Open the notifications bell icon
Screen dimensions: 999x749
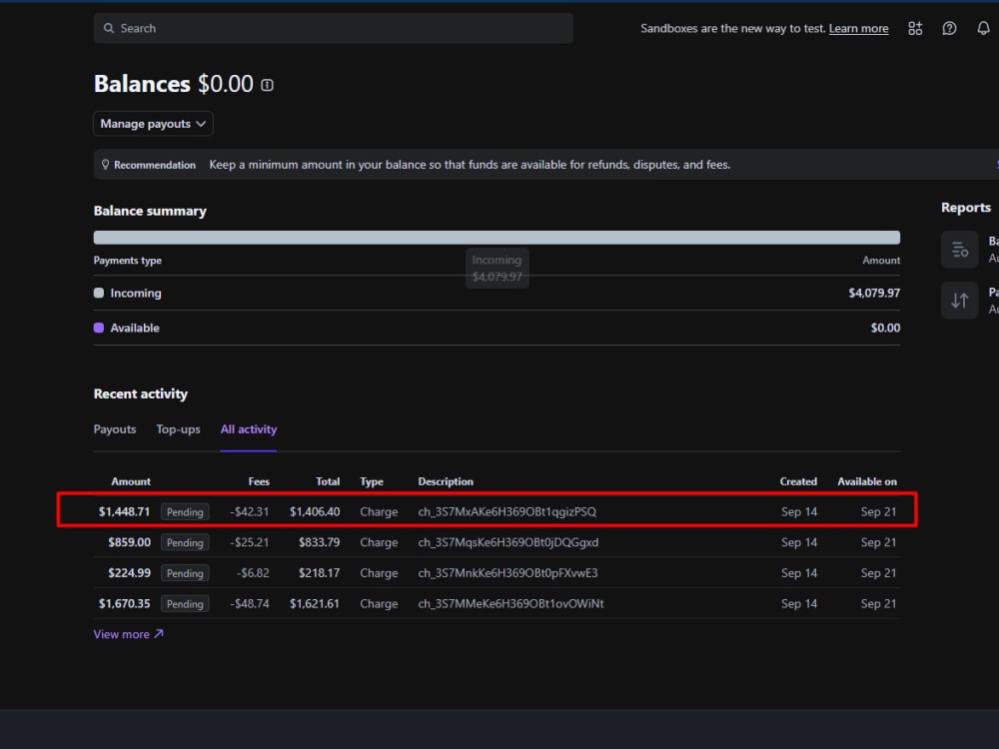[x=984, y=28]
